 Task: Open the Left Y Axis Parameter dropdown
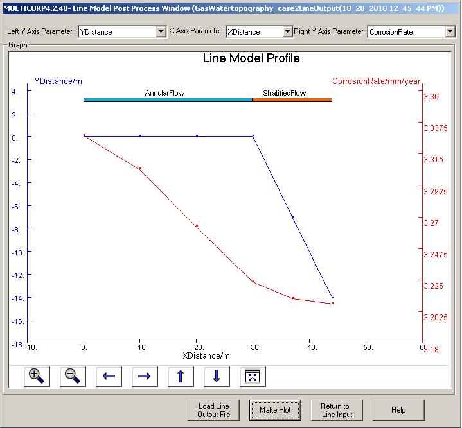[x=161, y=32]
